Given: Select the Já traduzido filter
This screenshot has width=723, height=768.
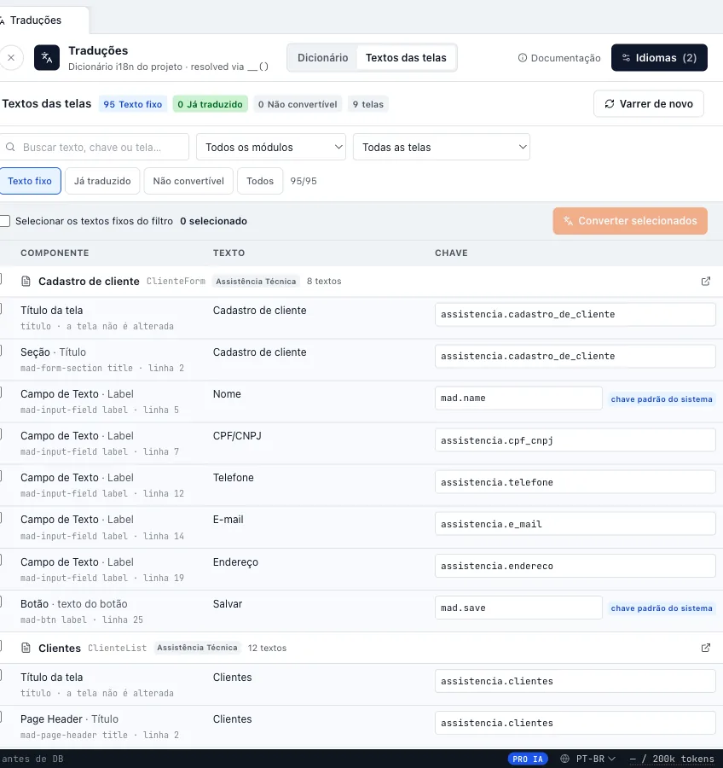Looking at the screenshot, I should (102, 181).
